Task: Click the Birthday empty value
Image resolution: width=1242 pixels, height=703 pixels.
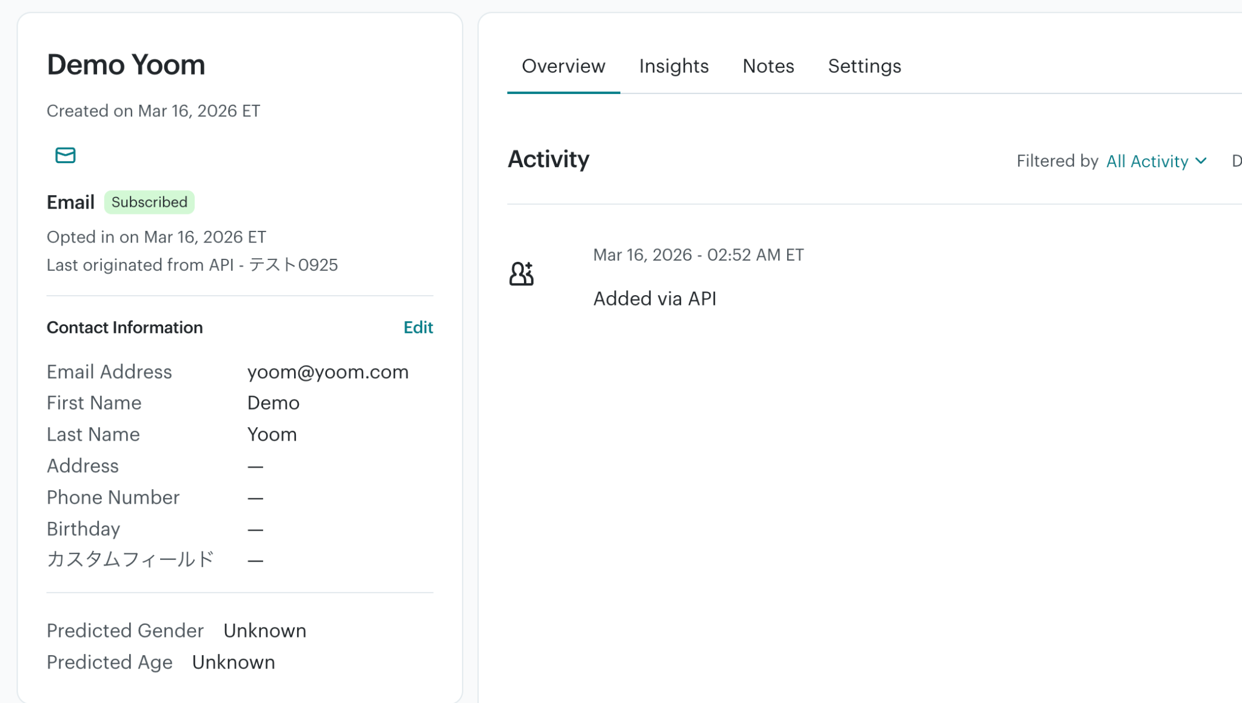Action: [x=255, y=530]
